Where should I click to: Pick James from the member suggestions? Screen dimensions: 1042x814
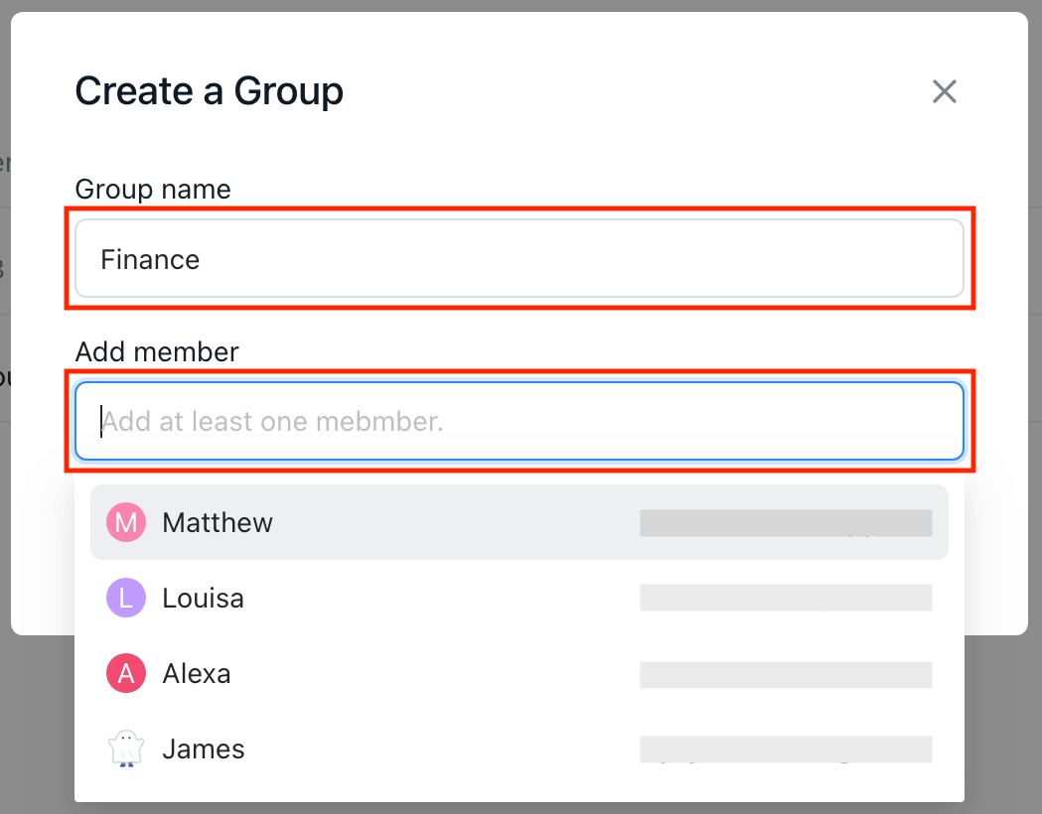(x=520, y=748)
